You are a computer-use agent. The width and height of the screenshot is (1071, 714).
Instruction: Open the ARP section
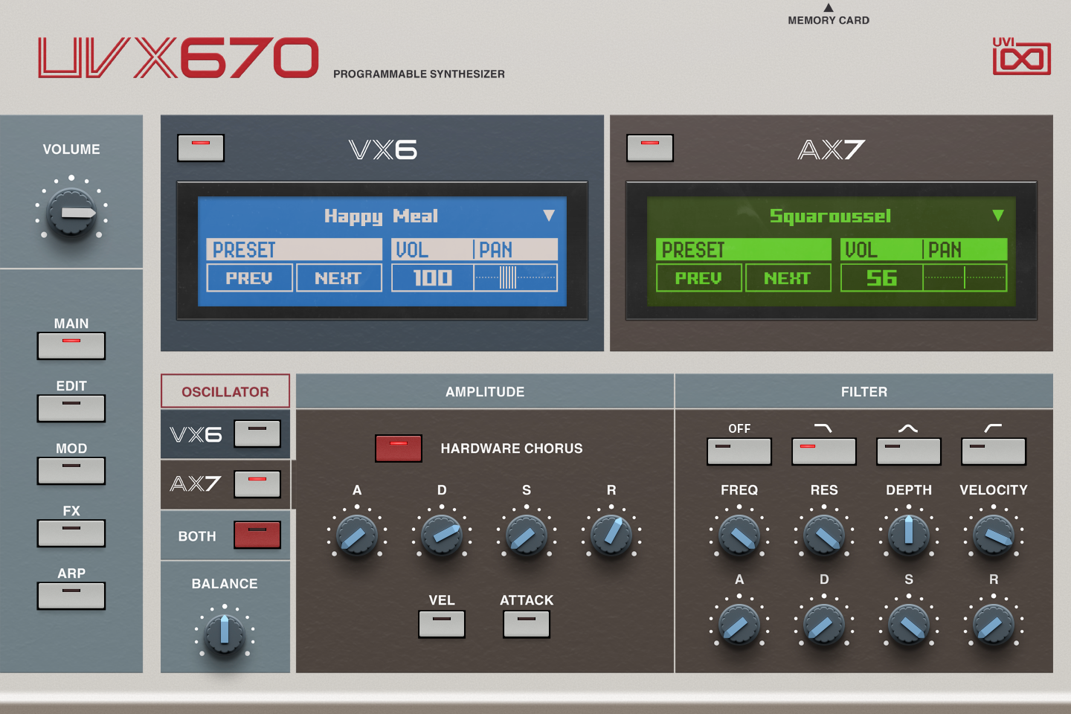click(71, 596)
